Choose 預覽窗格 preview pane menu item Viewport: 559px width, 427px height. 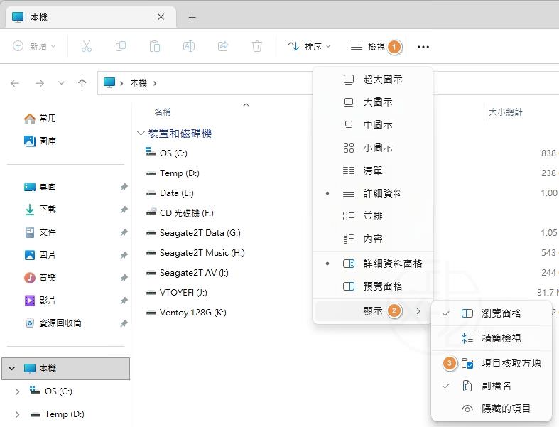click(382, 286)
